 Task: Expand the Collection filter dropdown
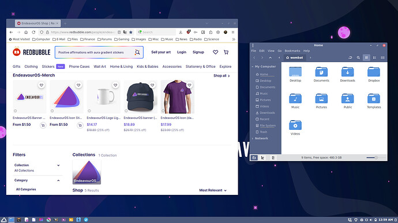tap(58, 166)
